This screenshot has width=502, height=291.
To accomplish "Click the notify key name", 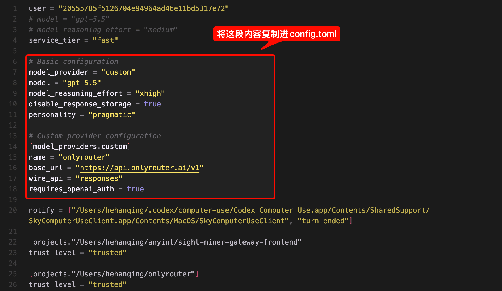I will (41, 210).
